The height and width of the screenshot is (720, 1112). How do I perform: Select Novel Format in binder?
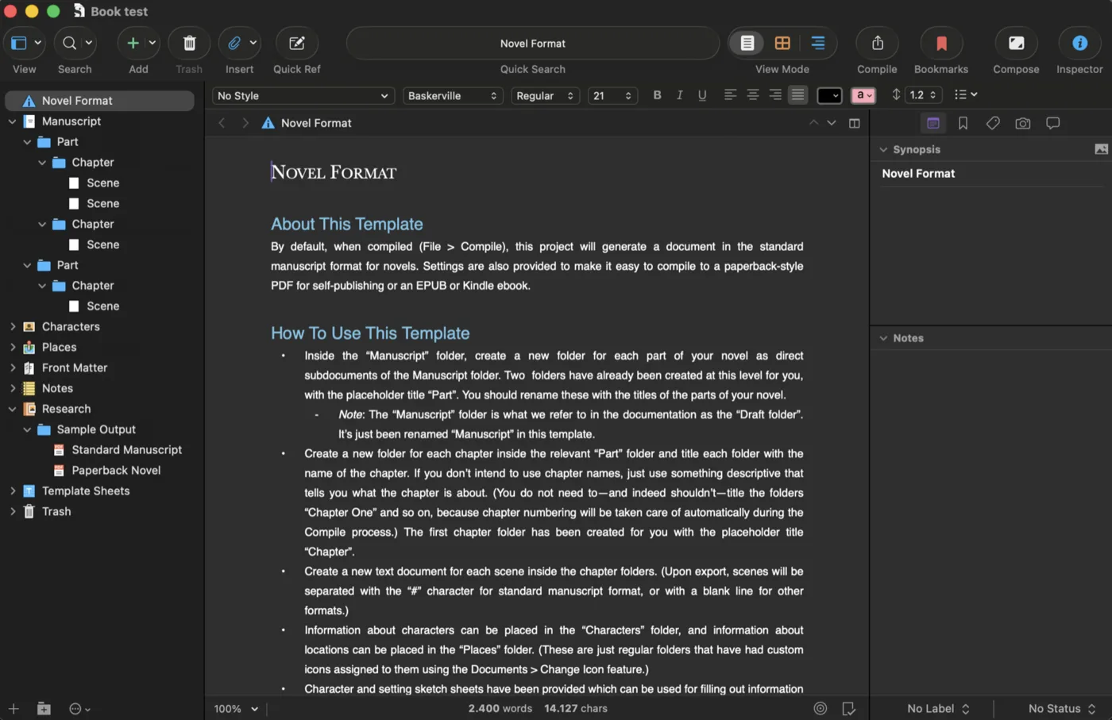click(99, 101)
